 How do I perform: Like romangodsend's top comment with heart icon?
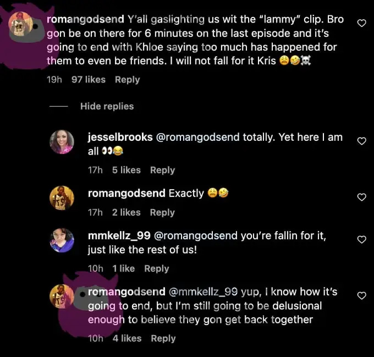tap(361, 23)
